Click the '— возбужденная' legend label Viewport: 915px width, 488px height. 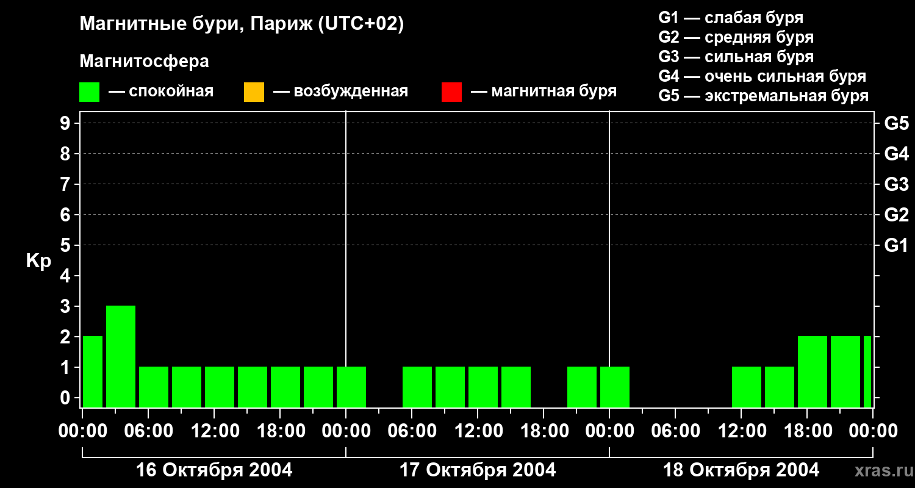pos(341,92)
